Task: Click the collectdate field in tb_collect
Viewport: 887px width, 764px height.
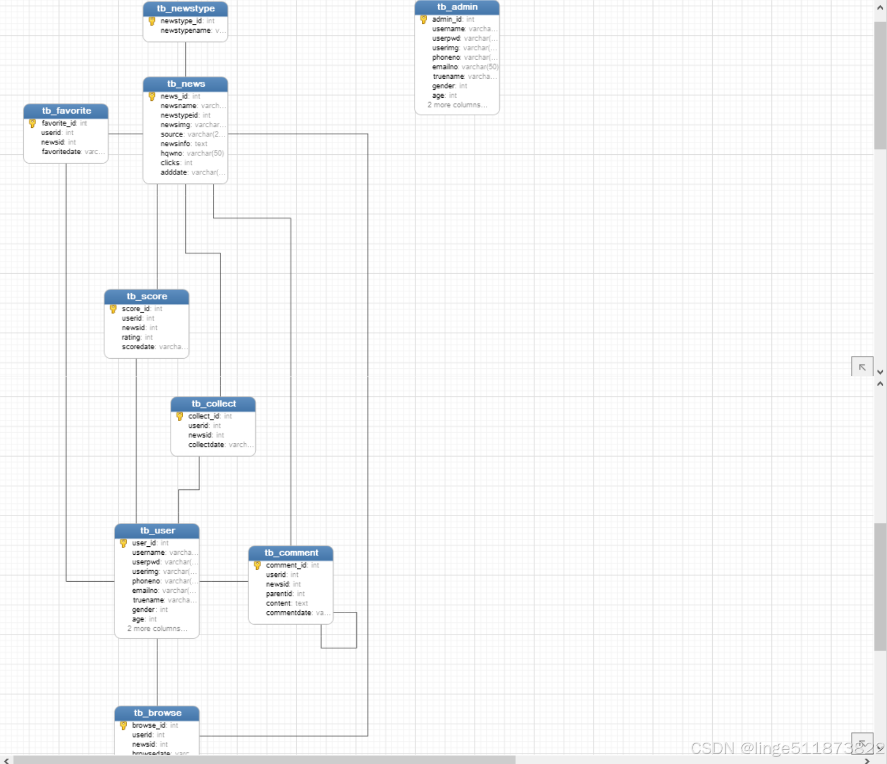Action: (x=206, y=444)
